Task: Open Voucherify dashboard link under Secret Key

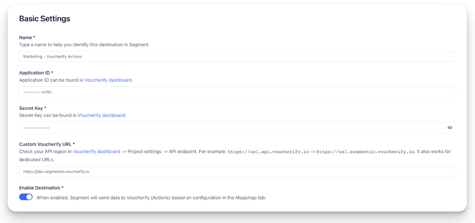Action: coord(101,115)
